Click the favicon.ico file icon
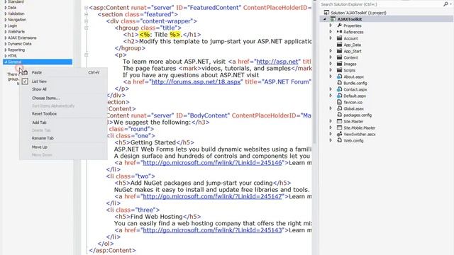The image size is (454, 255). 339,102
